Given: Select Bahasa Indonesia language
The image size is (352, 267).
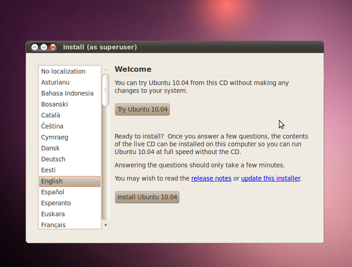Looking at the screenshot, I should point(70,93).
